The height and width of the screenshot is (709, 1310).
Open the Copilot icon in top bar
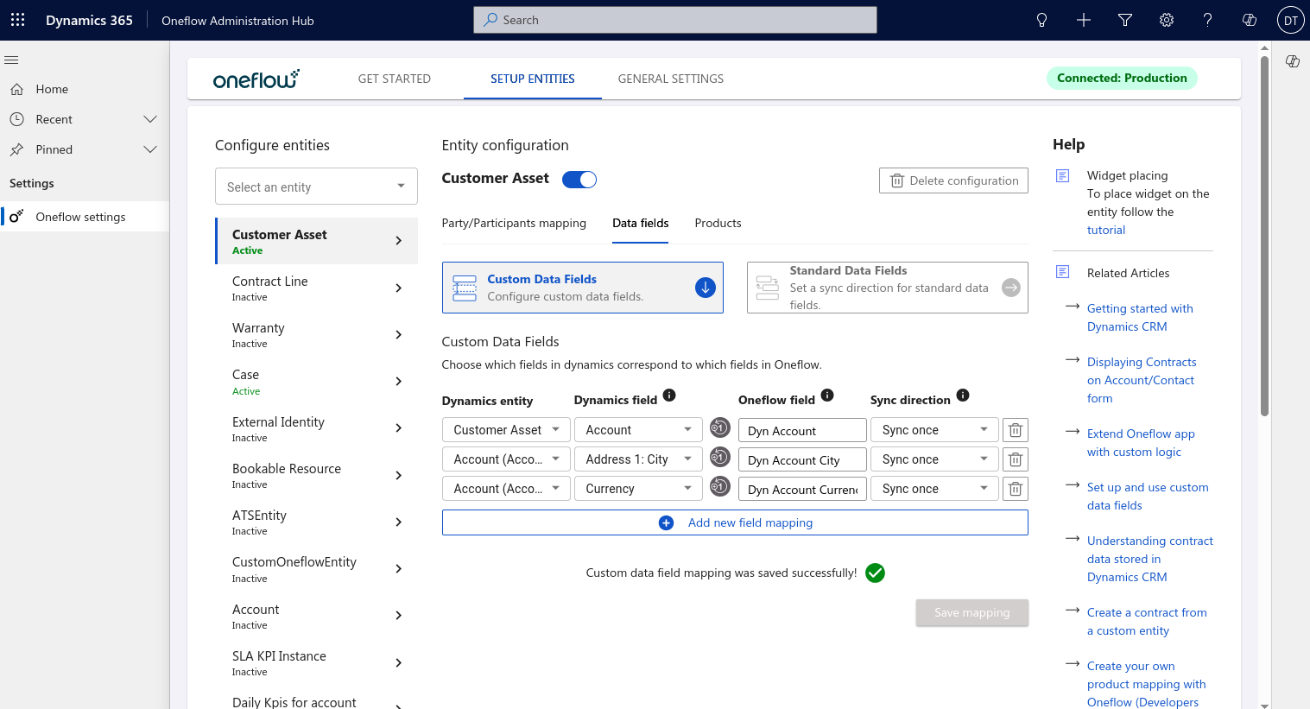(x=1250, y=20)
